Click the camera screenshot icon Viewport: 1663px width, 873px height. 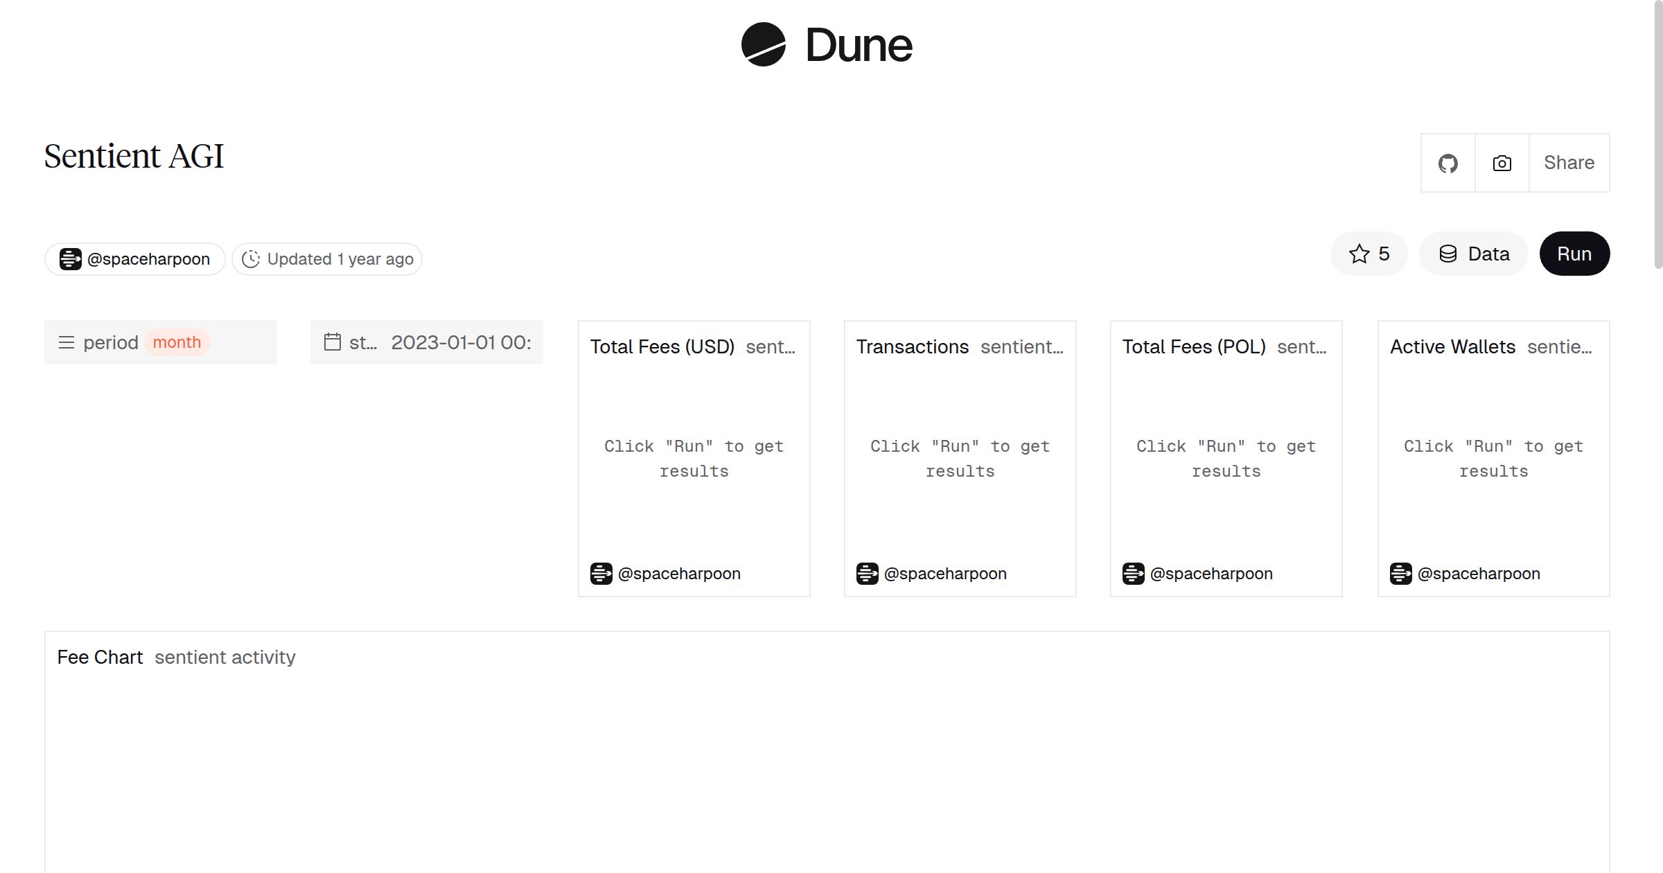pyautogui.click(x=1502, y=164)
